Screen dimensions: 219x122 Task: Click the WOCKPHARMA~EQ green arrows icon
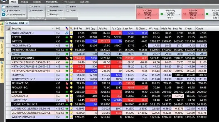pyautogui.click(x=67, y=117)
